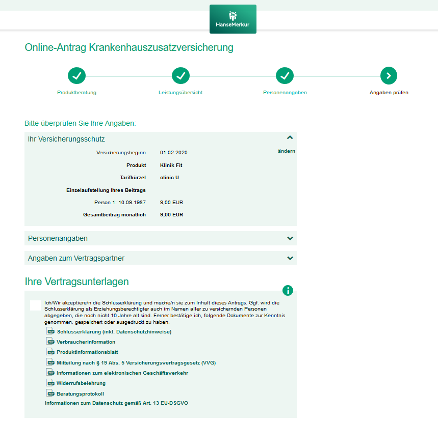The width and height of the screenshot is (438, 421).
Task: Go to the Personenangaben step circle
Action: click(x=285, y=76)
